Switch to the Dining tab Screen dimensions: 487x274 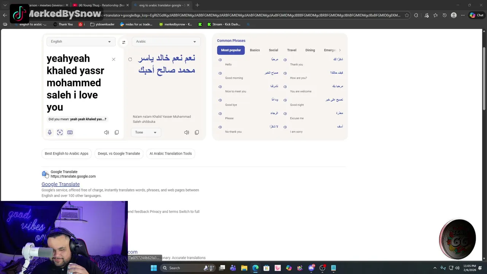coord(310,50)
